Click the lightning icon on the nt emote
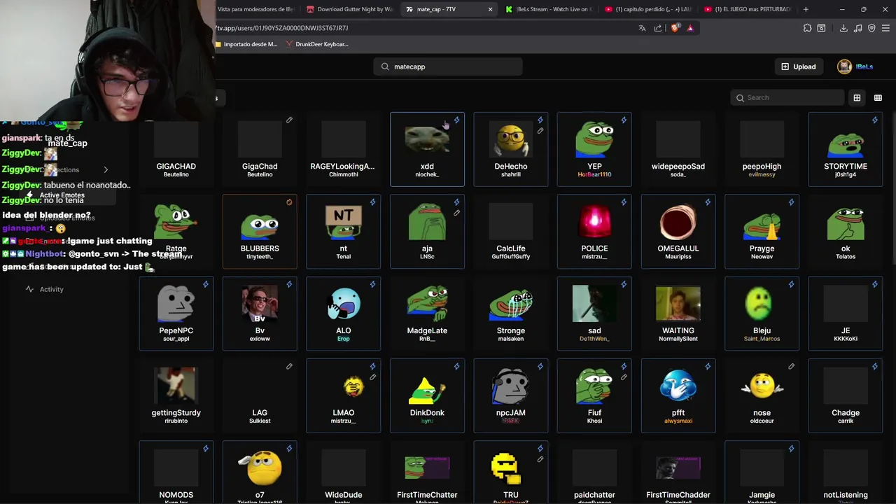 tap(373, 202)
